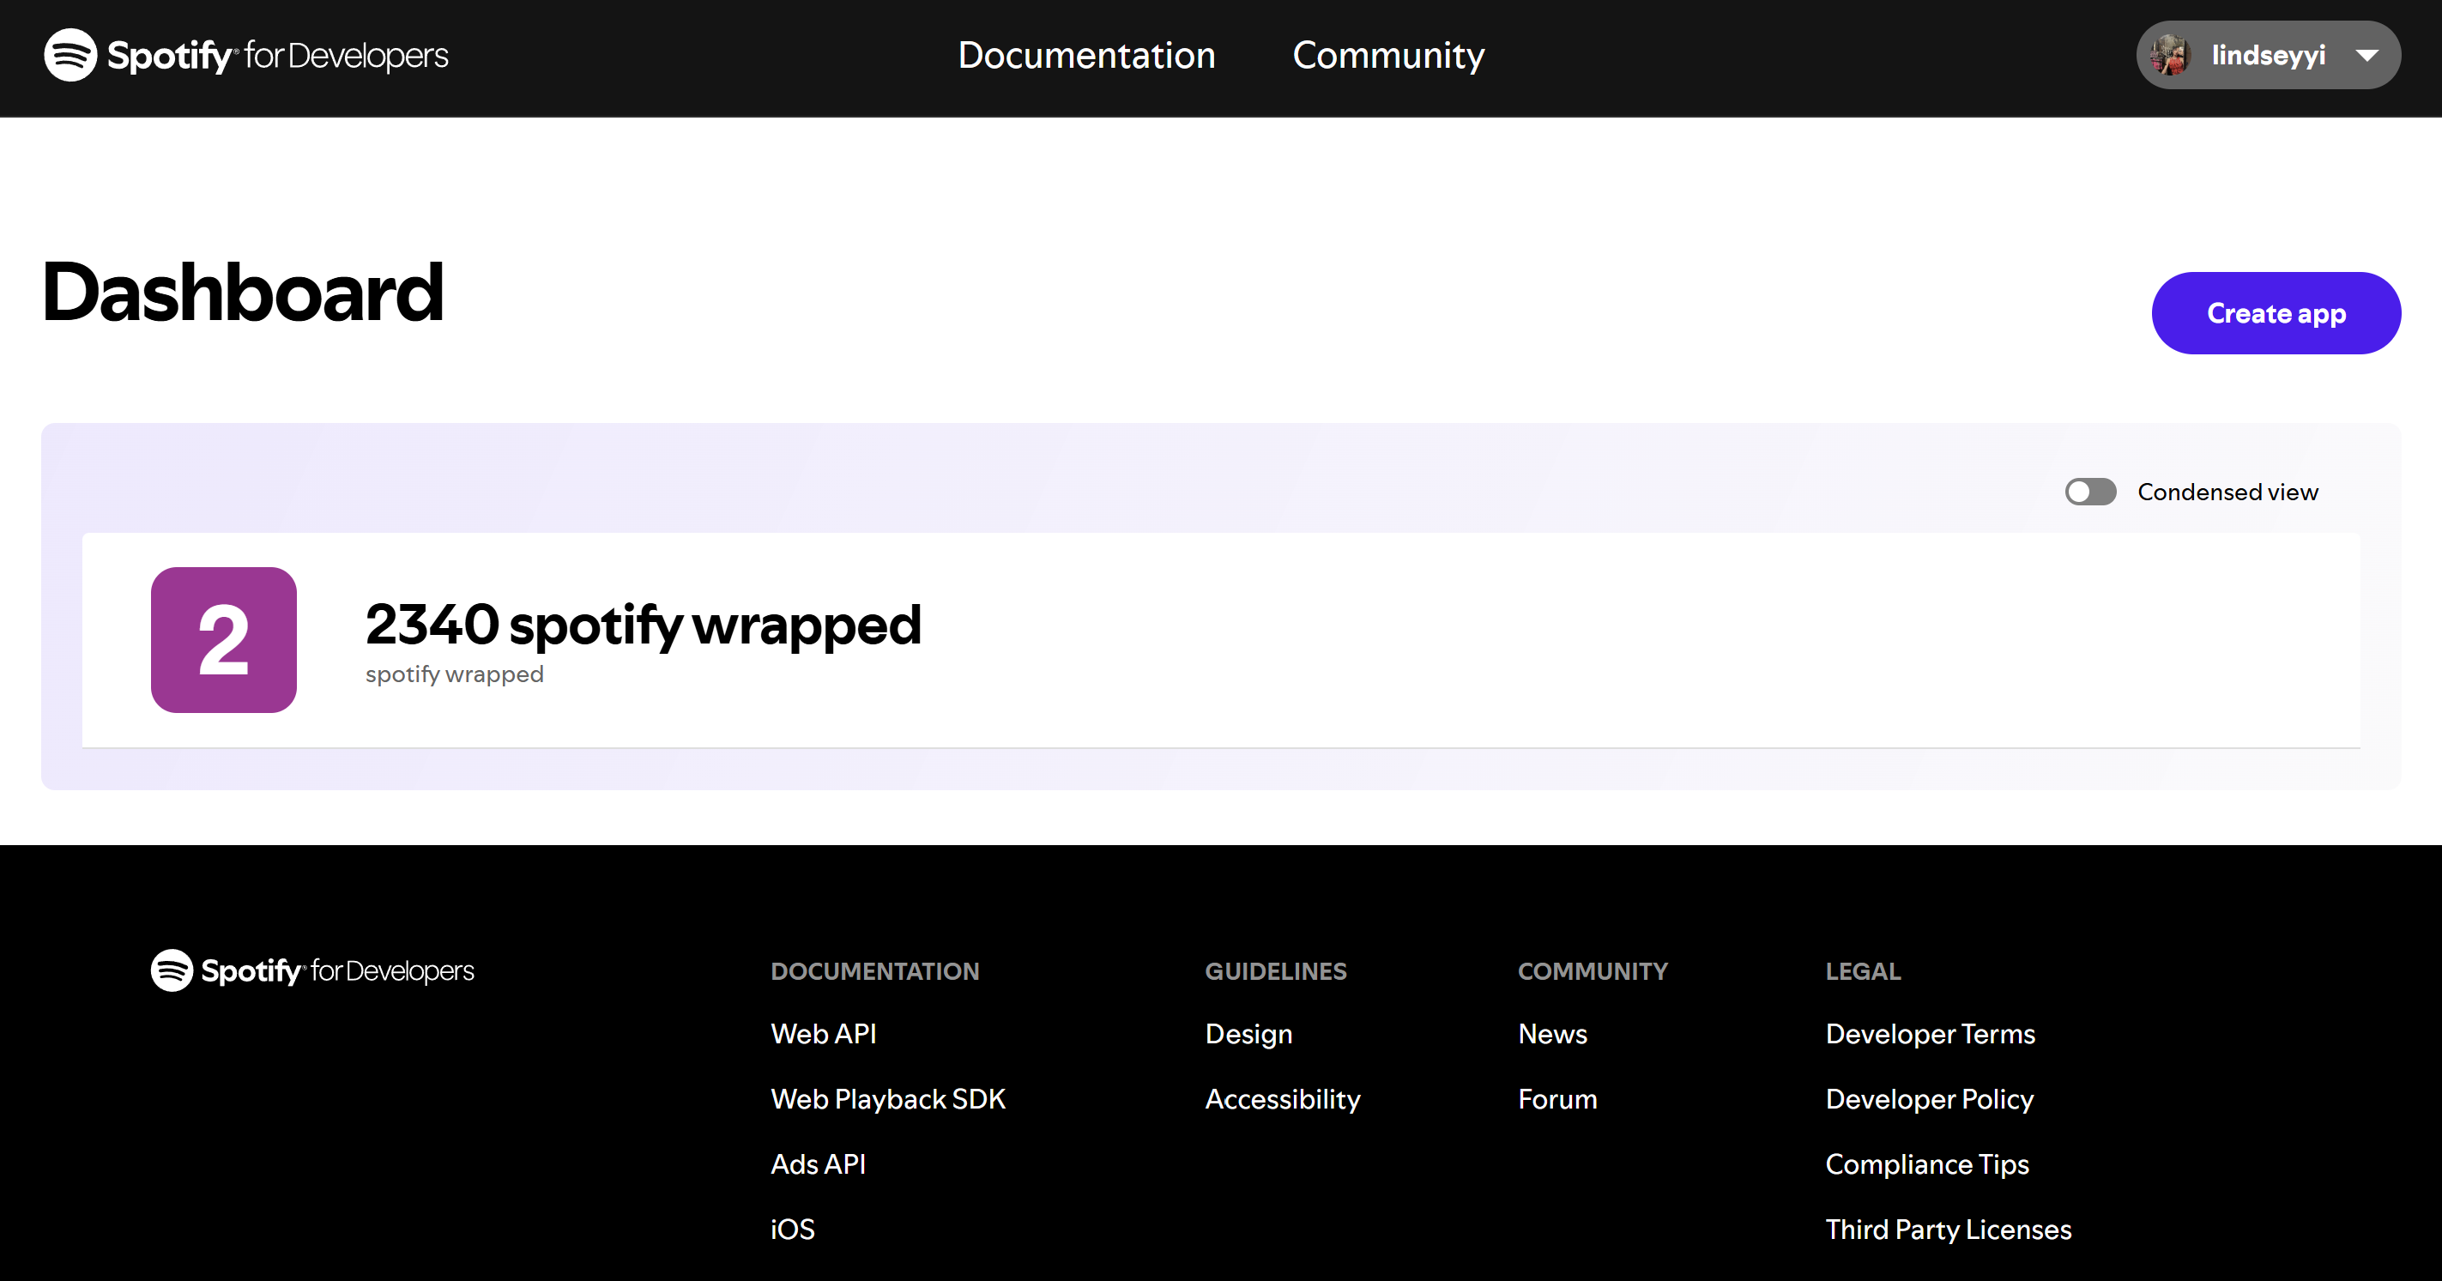
Task: Open Developer Terms legal link
Action: pos(1930,1034)
